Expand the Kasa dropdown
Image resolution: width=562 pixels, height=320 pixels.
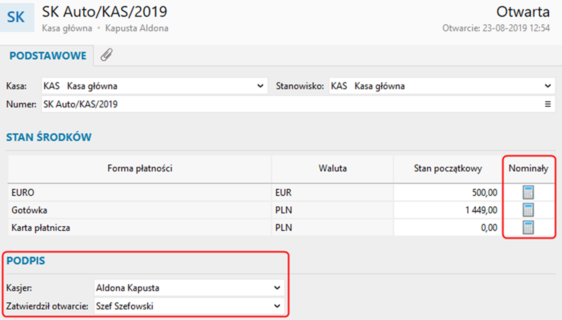(260, 86)
